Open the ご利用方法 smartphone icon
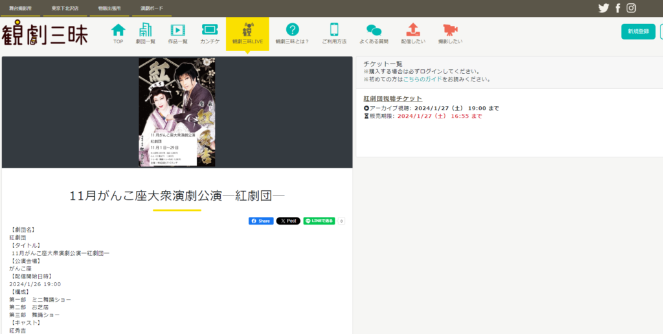663x334 pixels. click(x=334, y=30)
